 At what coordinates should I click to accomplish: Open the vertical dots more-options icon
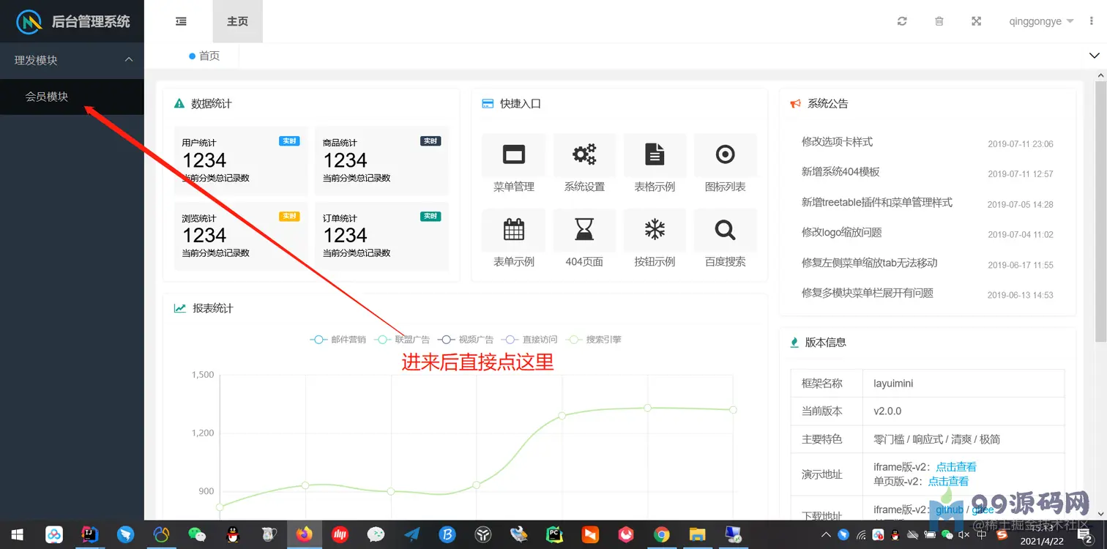point(1091,21)
